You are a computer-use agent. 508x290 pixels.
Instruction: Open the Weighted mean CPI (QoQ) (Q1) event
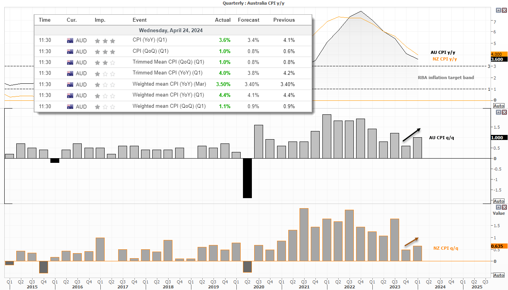169,106
